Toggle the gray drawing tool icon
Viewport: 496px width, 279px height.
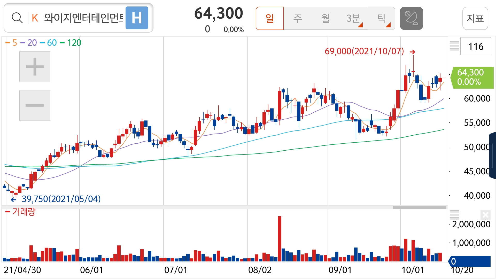[x=411, y=18]
